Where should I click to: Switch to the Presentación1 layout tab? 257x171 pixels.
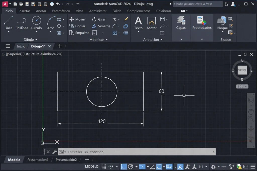38,159
